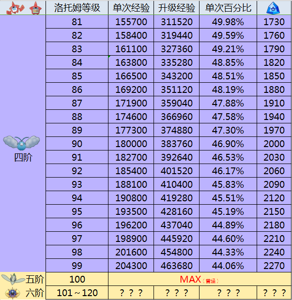Screen dimensions: 292x300
Task: Select the cell with value 2270
Action: 274,266
